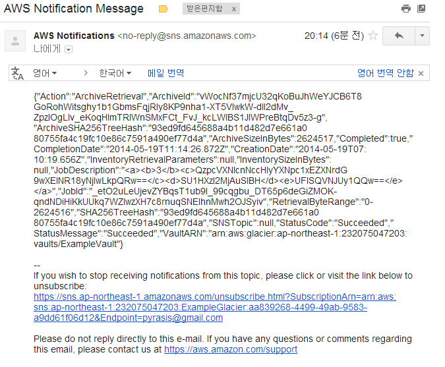Star the AWS Notifications email
The height and width of the screenshot is (367, 445).
(373, 36)
